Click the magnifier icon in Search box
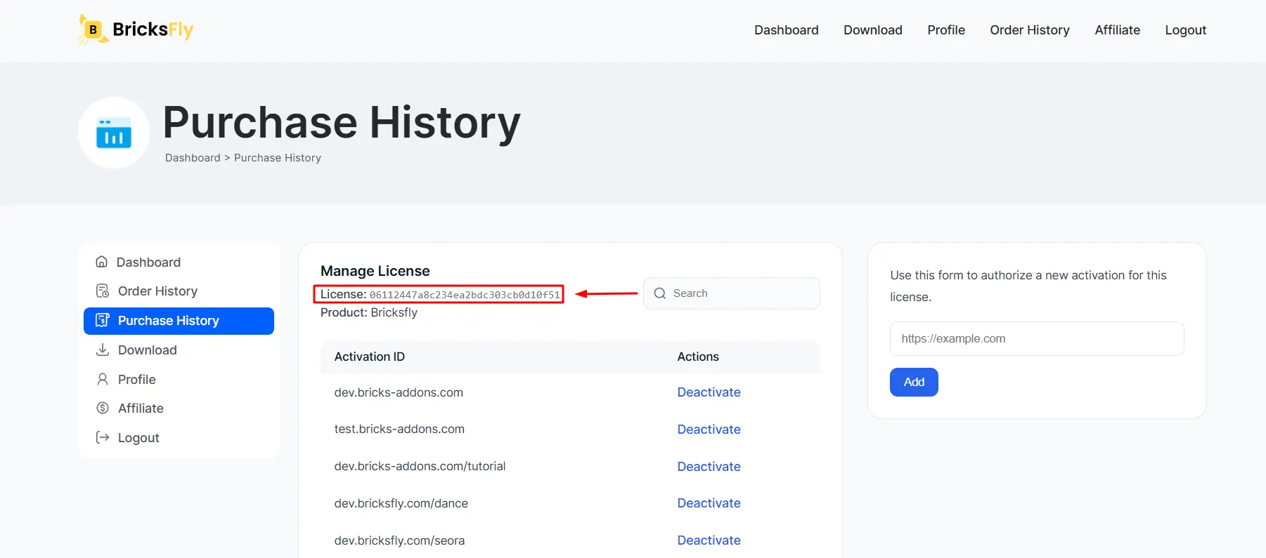The height and width of the screenshot is (558, 1266). tap(660, 293)
